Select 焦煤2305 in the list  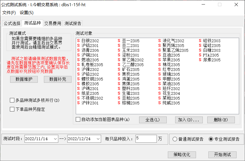coord(131,84)
